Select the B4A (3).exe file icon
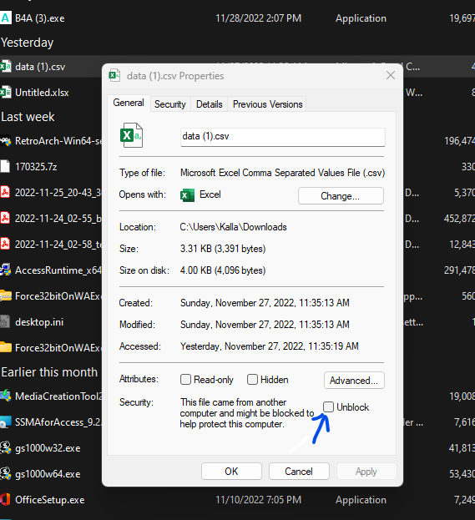Screen dimensions: 475x520 click(5, 18)
